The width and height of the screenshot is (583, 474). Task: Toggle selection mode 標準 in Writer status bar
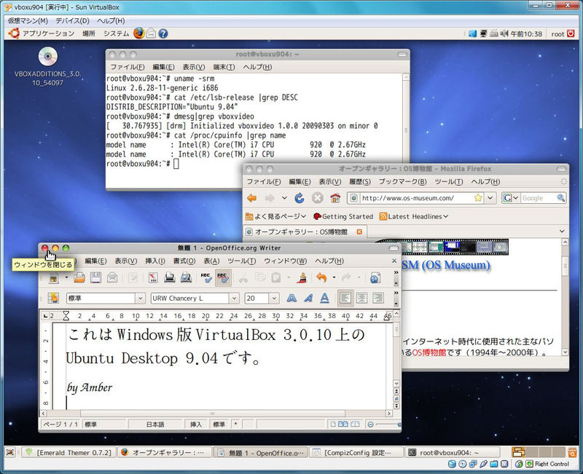[219, 424]
